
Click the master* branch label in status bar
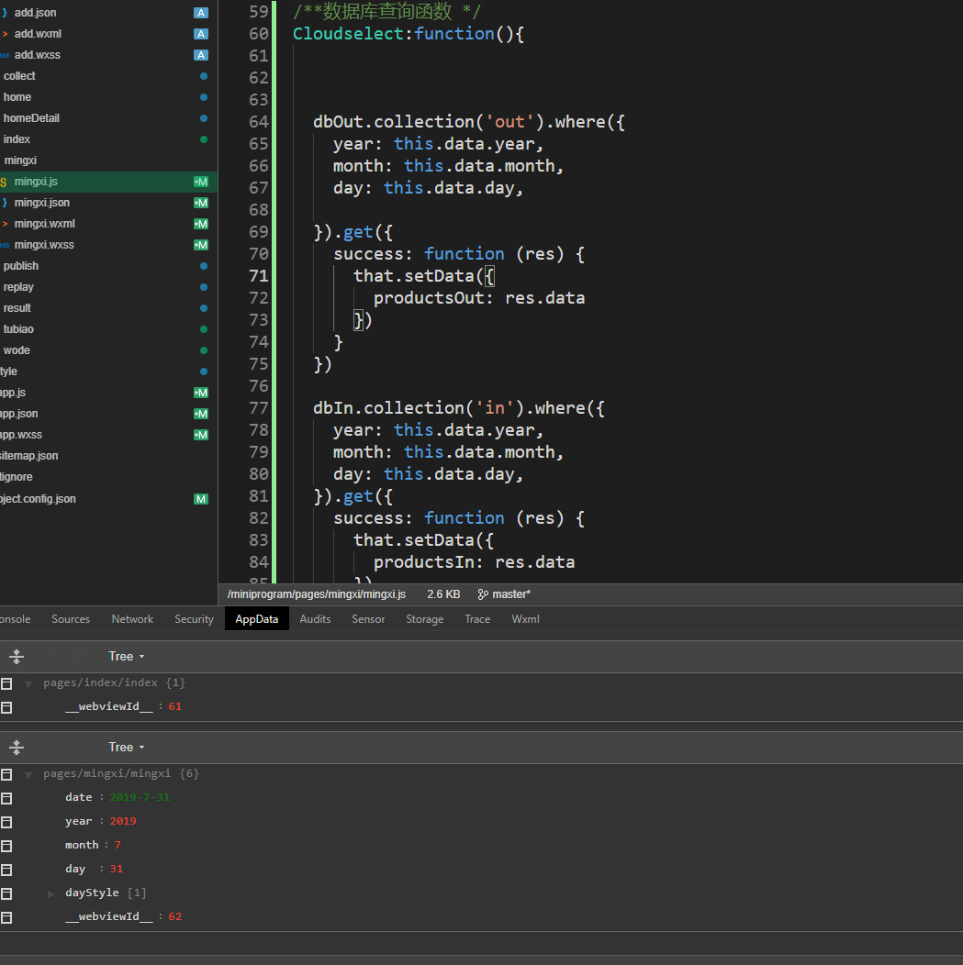tap(511, 594)
